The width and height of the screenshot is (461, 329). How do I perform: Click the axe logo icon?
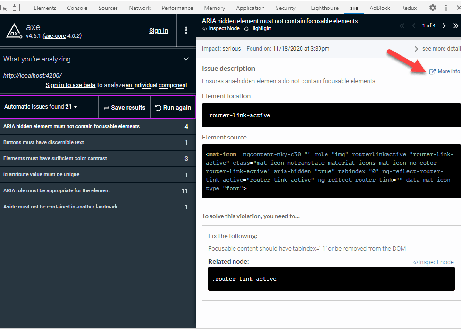(14, 31)
